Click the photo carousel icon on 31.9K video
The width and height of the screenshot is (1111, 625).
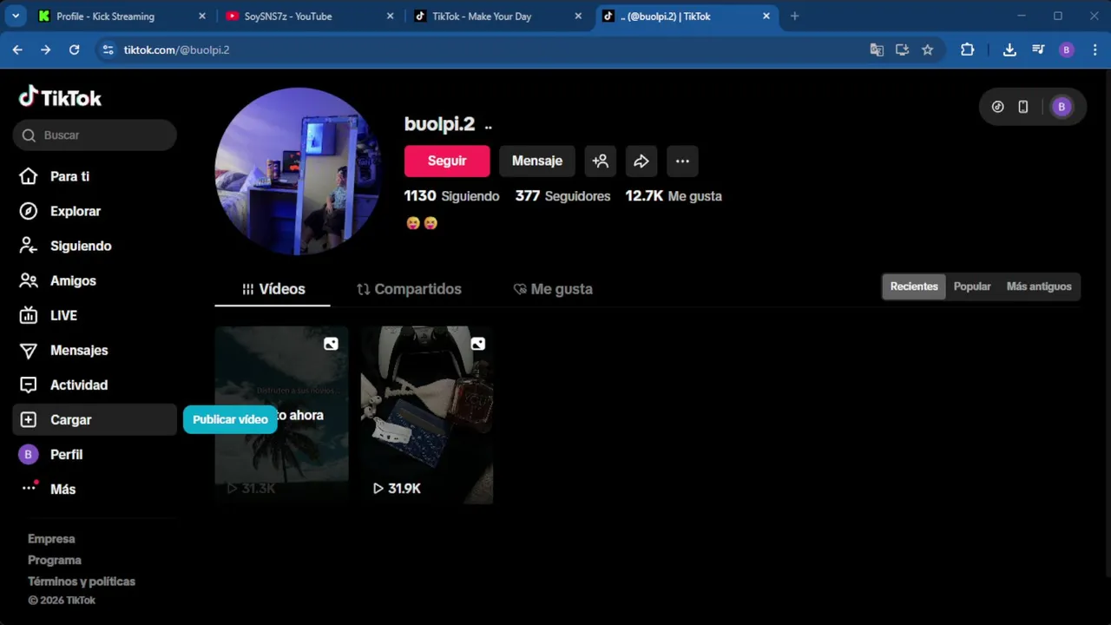pos(477,344)
